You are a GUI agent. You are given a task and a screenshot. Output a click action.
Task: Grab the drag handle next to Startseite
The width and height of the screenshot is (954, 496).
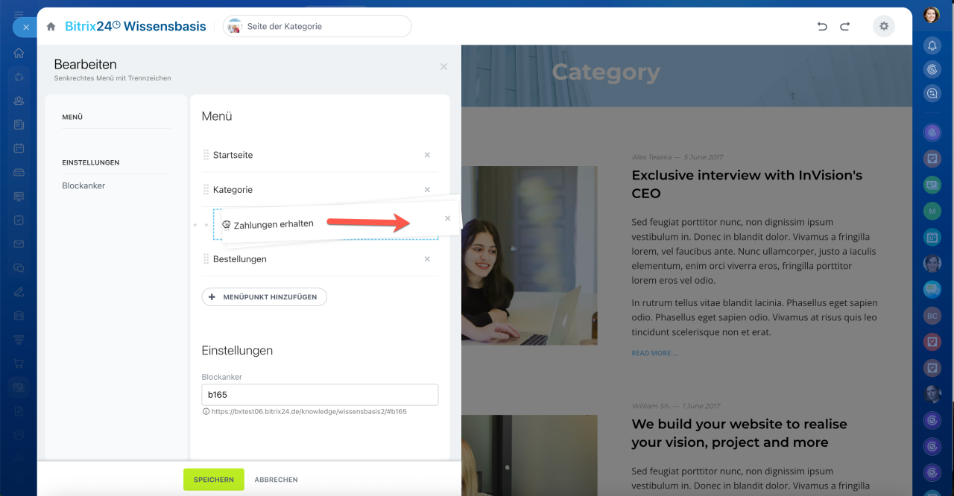coord(206,155)
